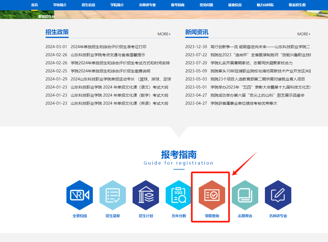The image size is (328, 242).
Task: Open the 考点交通与食宿温馨提示 notice
Action: click(x=108, y=55)
